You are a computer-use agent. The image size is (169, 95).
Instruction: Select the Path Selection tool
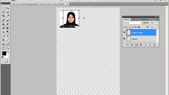tap(3, 40)
